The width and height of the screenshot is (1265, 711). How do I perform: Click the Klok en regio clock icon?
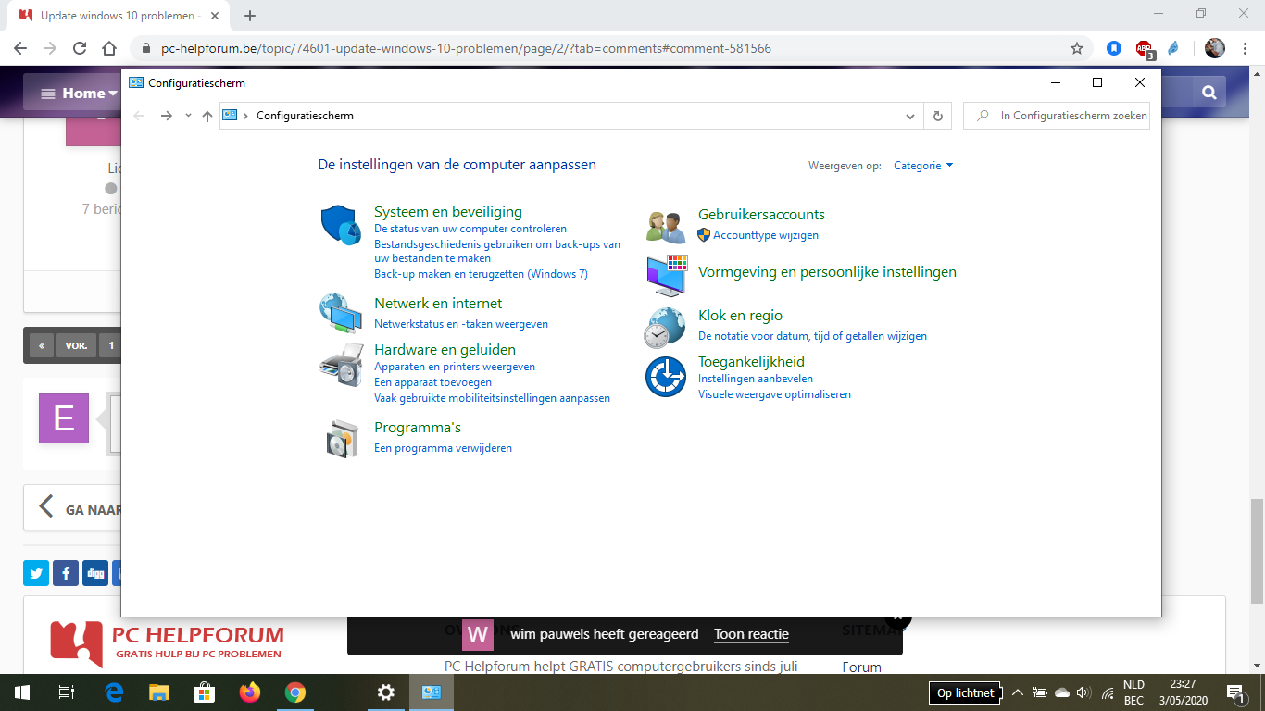pyautogui.click(x=666, y=327)
